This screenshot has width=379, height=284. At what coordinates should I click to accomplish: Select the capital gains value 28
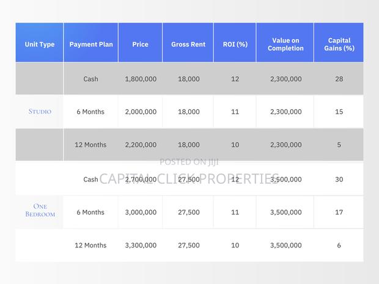point(339,79)
